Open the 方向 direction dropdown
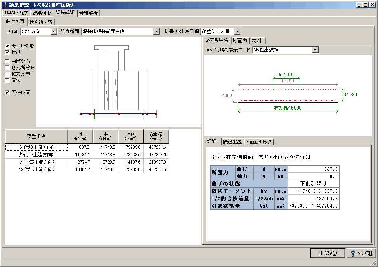 pos(54,31)
